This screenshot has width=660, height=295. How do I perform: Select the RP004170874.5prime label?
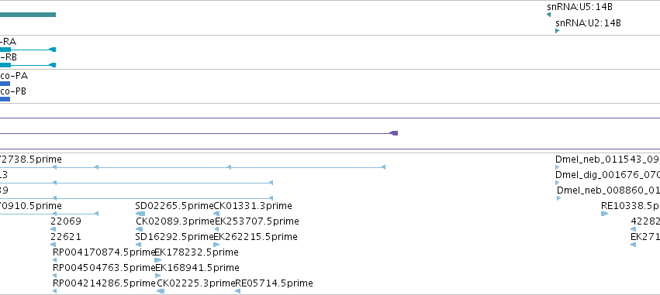[x=104, y=252]
